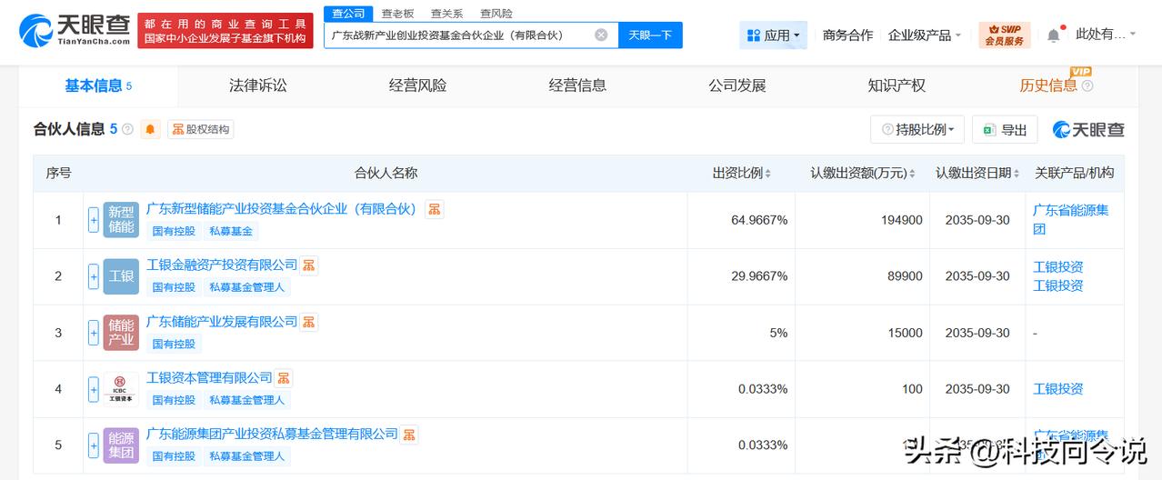Image resolution: width=1162 pixels, height=480 pixels.
Task: Expand row 1 with the plus toggle
Action: click(94, 220)
